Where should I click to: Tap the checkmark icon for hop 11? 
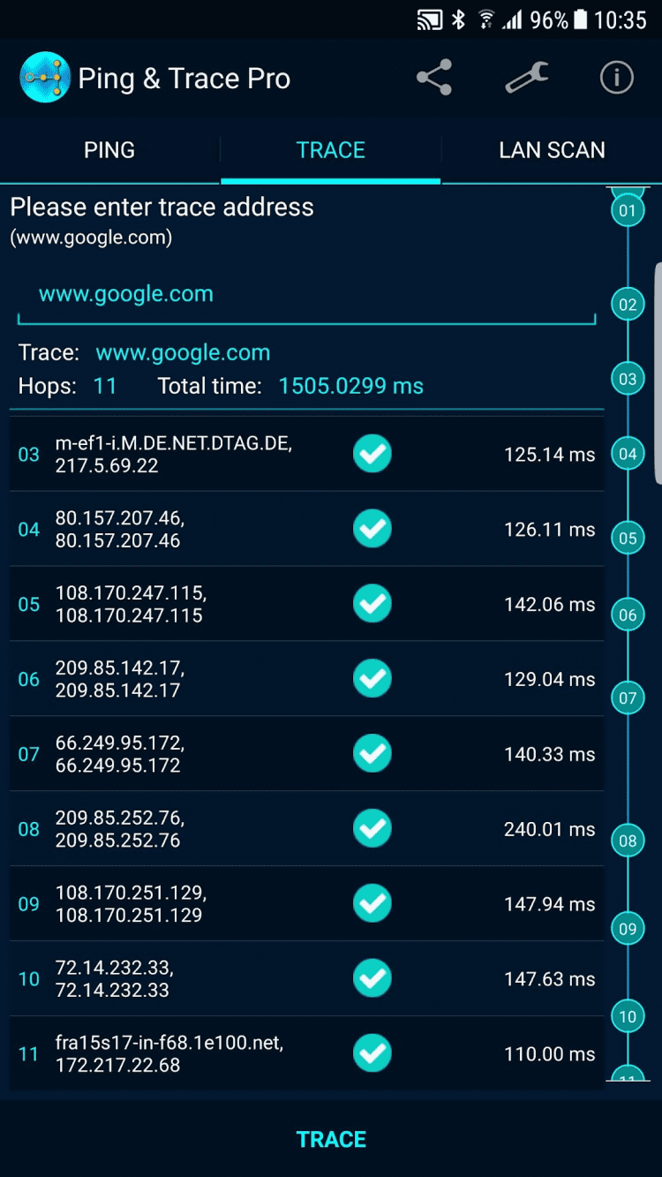[372, 1053]
